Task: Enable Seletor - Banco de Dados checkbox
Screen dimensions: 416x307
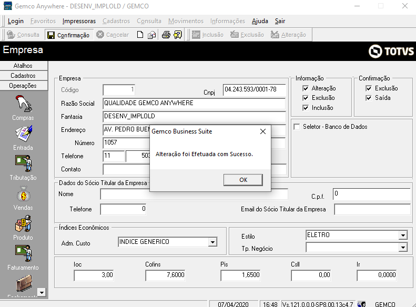Action: click(297, 127)
